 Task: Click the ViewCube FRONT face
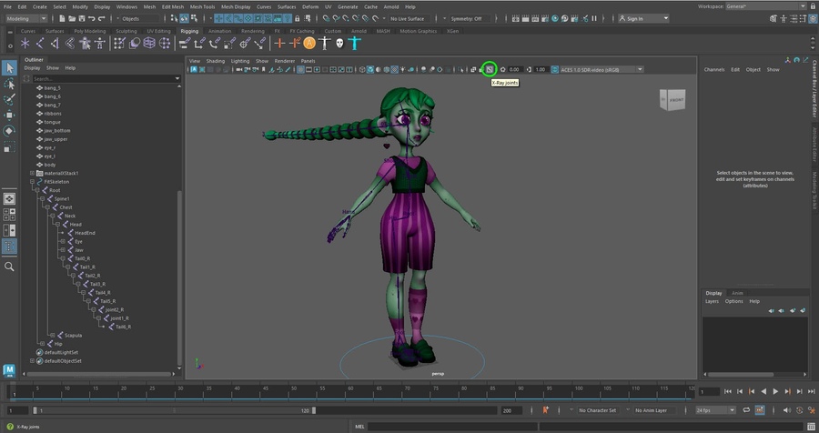click(675, 101)
